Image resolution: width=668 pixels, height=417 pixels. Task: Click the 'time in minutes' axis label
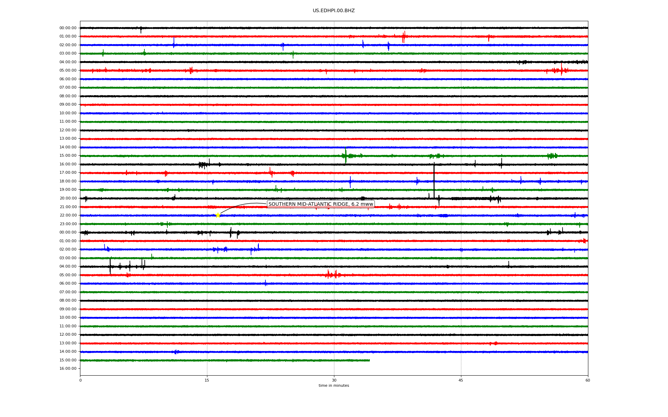click(x=334, y=386)
